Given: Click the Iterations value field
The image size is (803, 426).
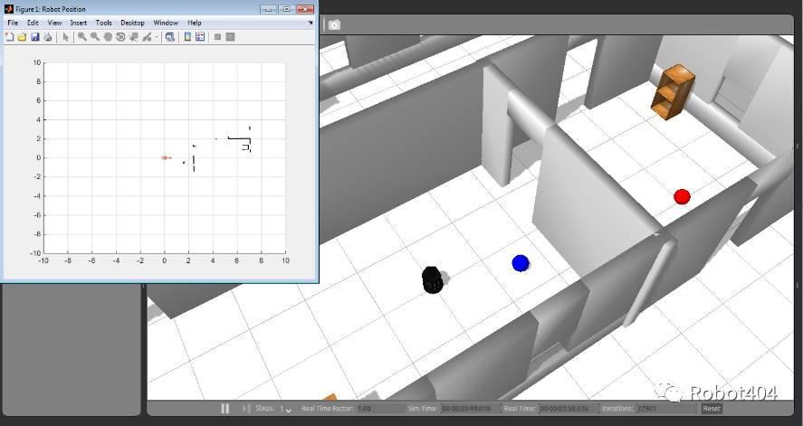Looking at the screenshot, I should pos(665,409).
